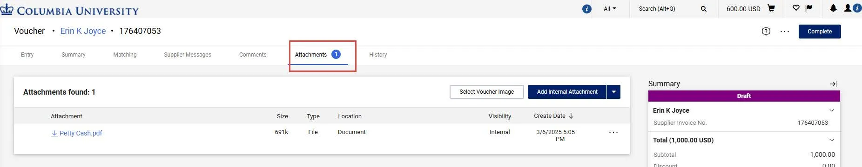
Task: Select the Attachments tab
Action: 318,55
